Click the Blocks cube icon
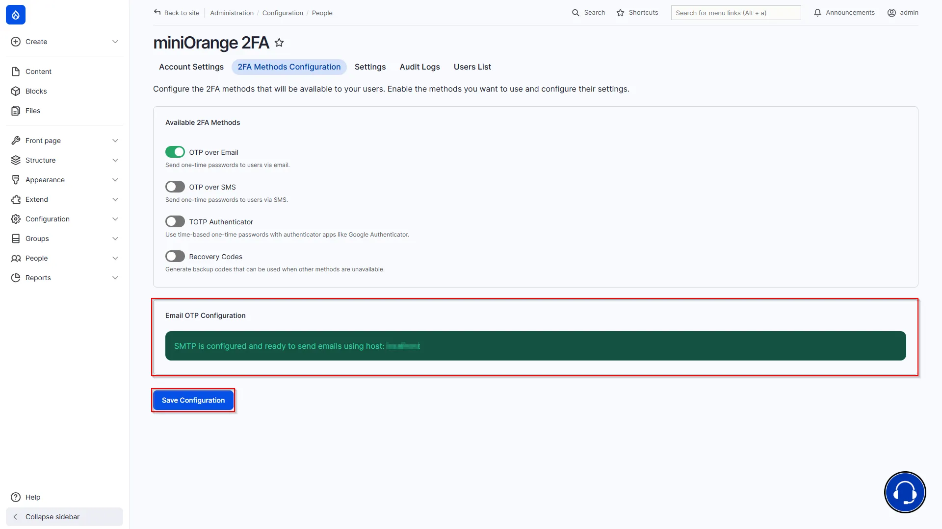 click(x=16, y=91)
